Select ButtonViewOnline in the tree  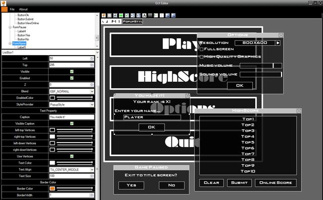28,23
